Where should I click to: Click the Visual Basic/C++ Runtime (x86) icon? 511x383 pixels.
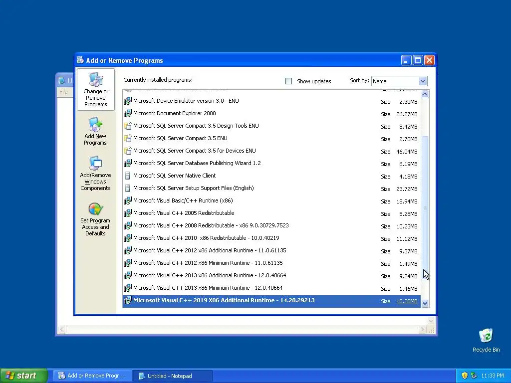(x=128, y=200)
